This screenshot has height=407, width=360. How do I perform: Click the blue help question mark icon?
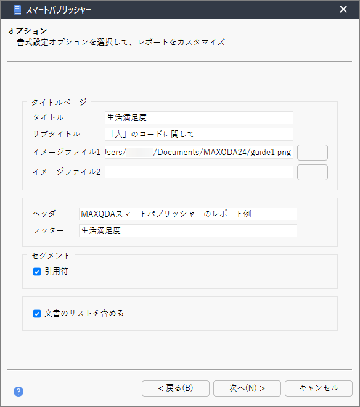coord(18,392)
